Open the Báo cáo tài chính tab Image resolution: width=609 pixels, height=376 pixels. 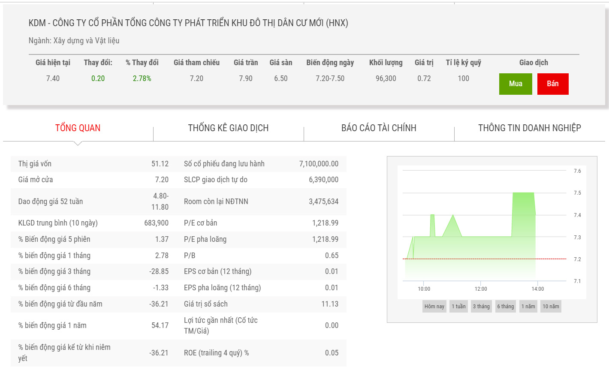pos(379,128)
